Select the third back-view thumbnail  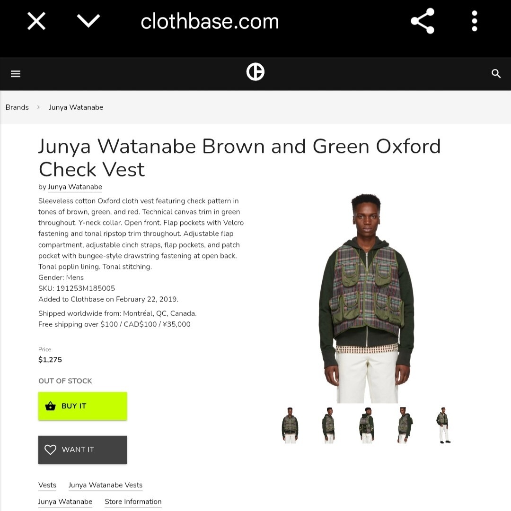pyautogui.click(x=367, y=425)
